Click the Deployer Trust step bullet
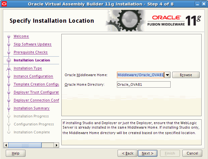The height and width of the screenshot is (159, 208). 9,92
